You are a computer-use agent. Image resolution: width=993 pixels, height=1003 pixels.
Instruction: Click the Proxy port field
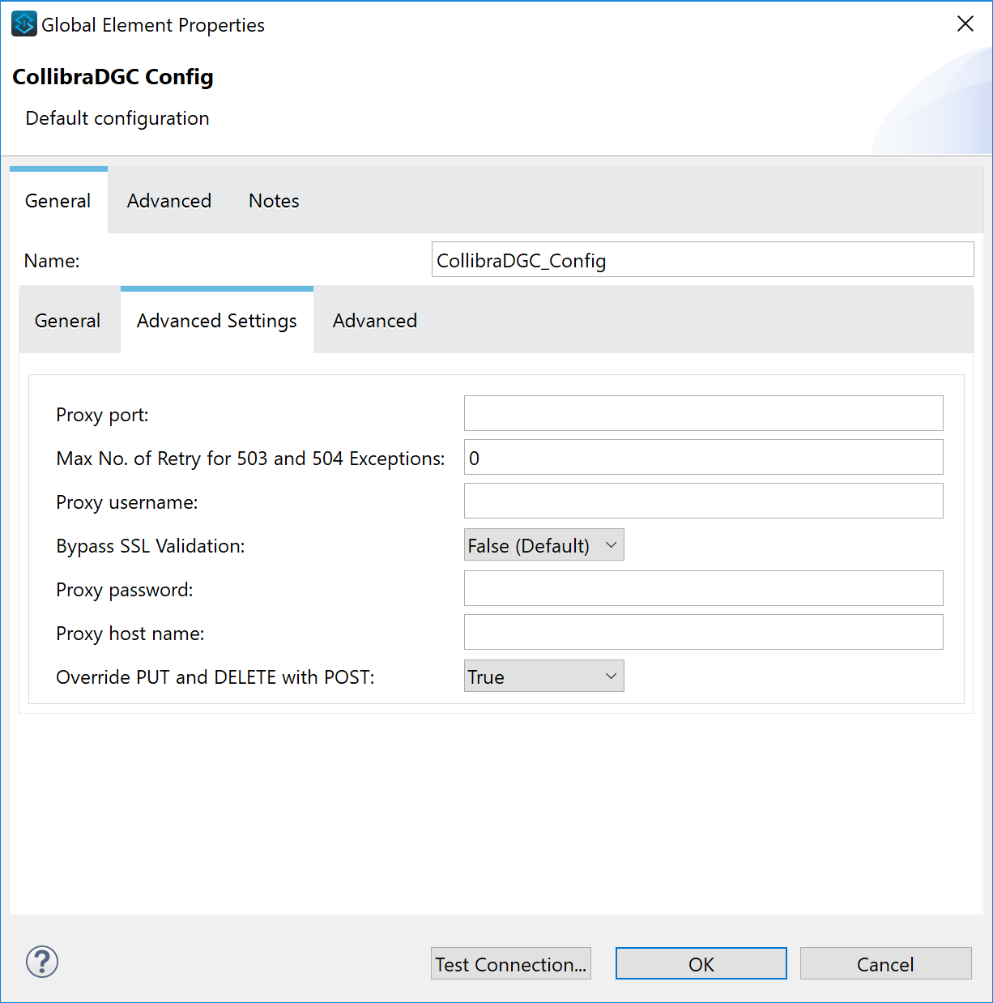(704, 413)
